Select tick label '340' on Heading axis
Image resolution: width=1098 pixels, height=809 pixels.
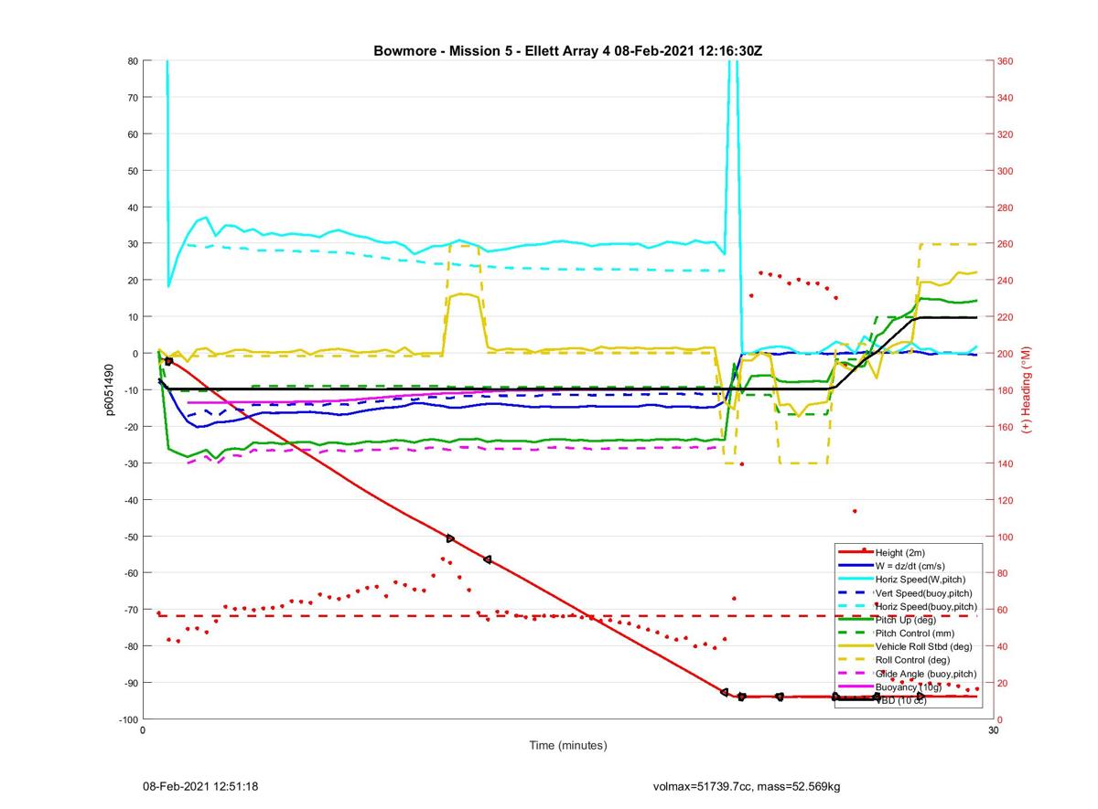tap(1006, 98)
